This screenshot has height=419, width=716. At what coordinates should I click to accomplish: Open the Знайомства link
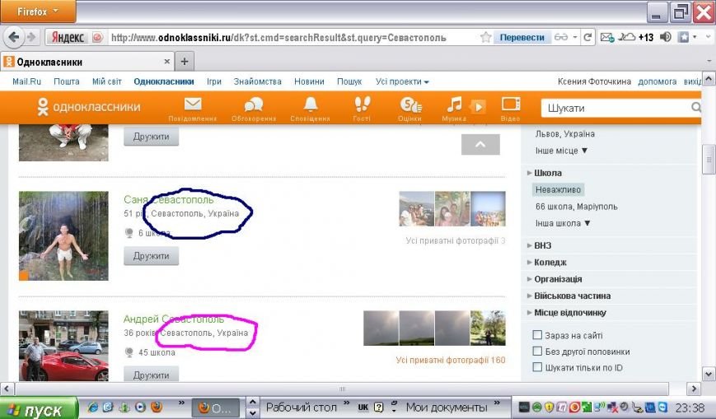[258, 81]
